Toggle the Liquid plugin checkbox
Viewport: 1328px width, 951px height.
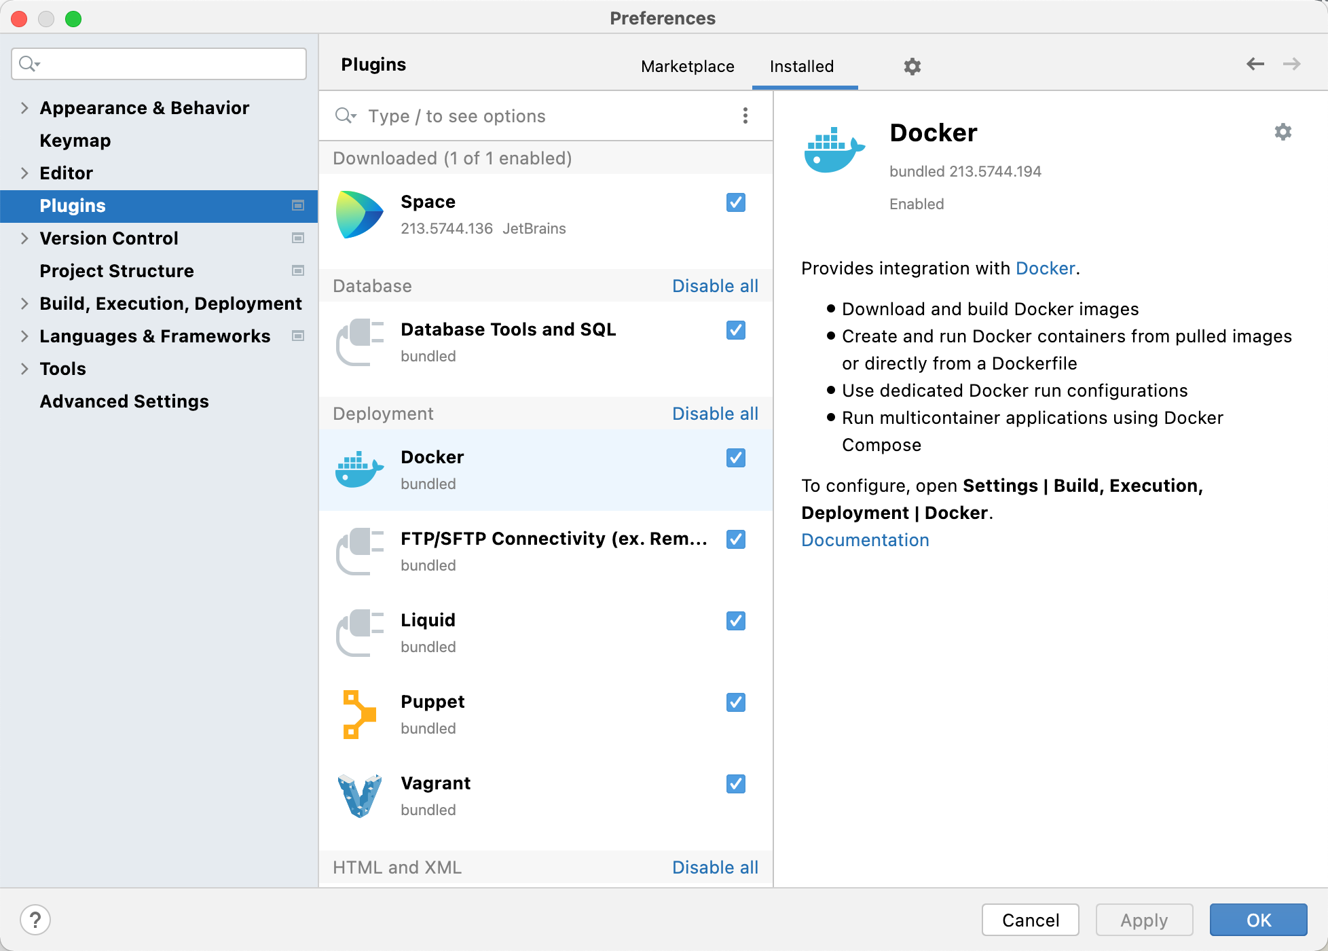click(x=735, y=621)
